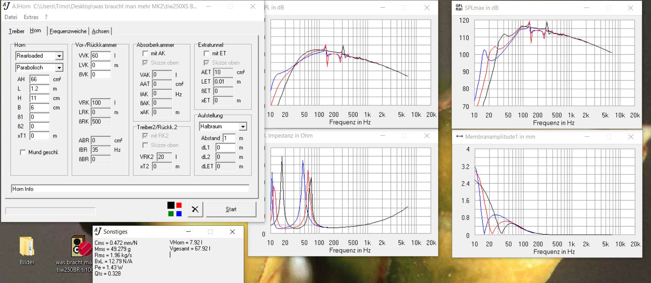Click the Membranamplitude1 double-arrow window icon

459,136
